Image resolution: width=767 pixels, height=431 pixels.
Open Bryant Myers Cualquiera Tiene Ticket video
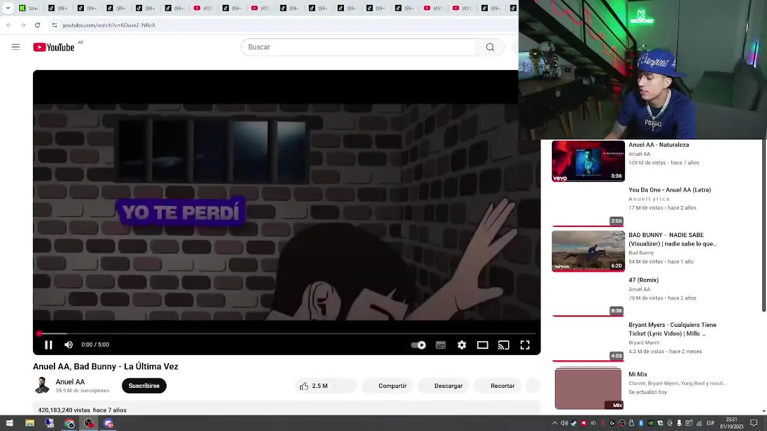(x=672, y=329)
